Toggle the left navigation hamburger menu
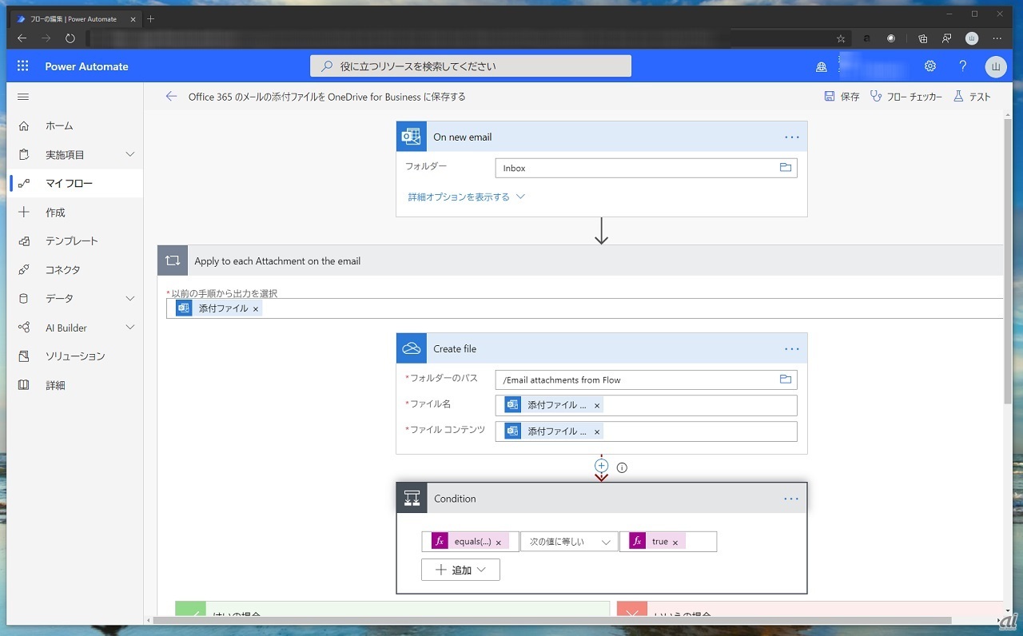 click(x=23, y=97)
